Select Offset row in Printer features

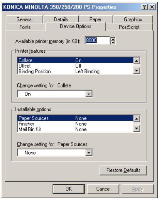click(75, 66)
